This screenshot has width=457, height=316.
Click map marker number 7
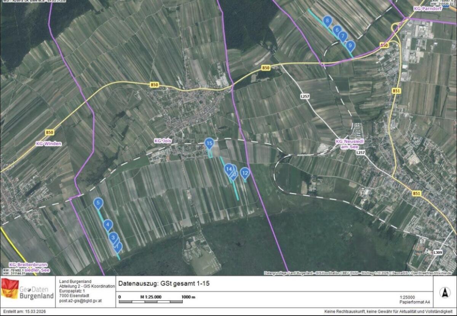(x=342, y=36)
